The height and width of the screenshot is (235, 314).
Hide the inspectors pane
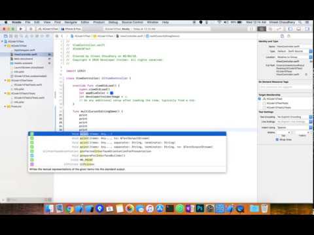[307, 29]
